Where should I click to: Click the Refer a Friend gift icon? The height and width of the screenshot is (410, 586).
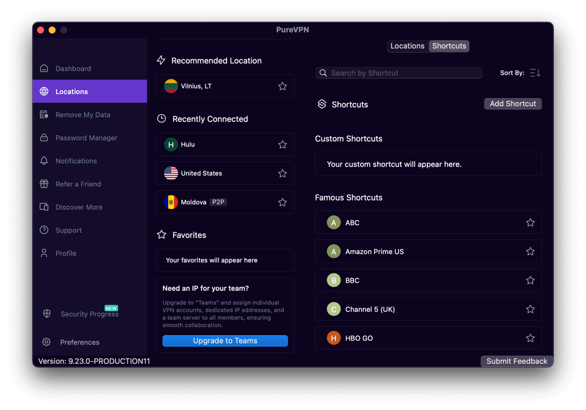[x=44, y=184]
